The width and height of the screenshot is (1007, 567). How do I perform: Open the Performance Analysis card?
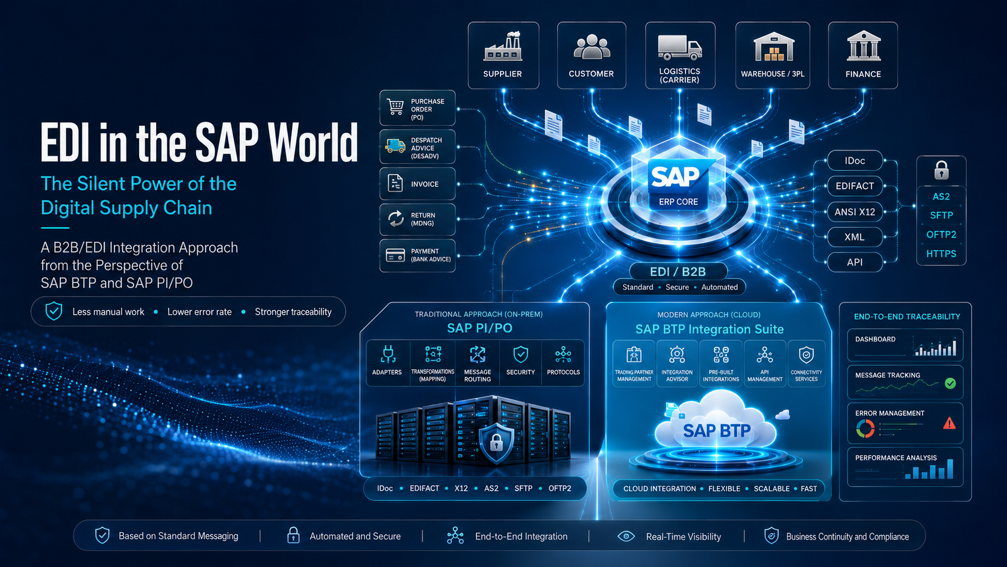click(905, 467)
